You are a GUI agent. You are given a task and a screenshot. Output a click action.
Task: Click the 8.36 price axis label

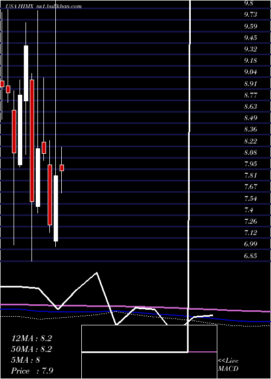250,129
